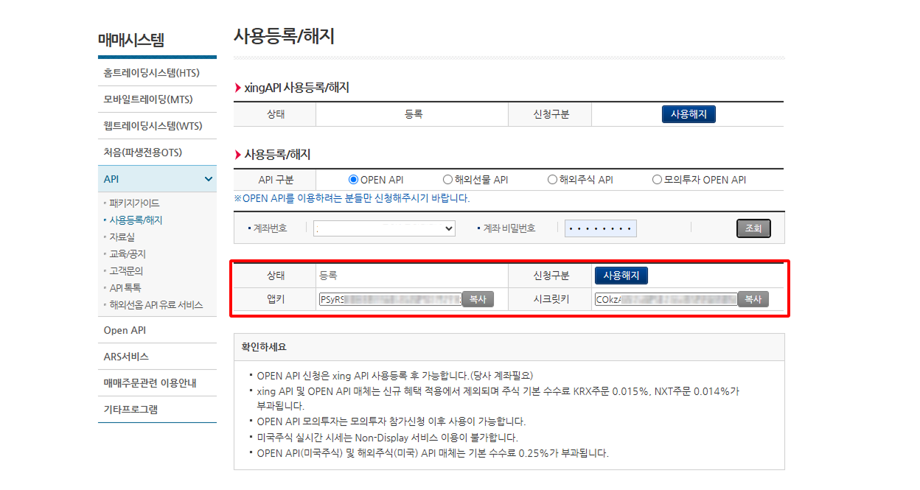Select the 모의투자 OPEN API radio option

point(657,180)
